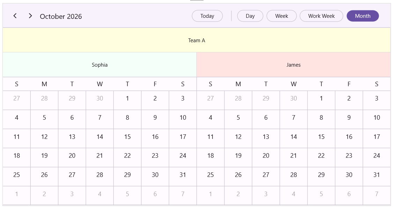393x208 pixels.
Task: Select greyed November 6 in James's last row
Action: (x=349, y=195)
